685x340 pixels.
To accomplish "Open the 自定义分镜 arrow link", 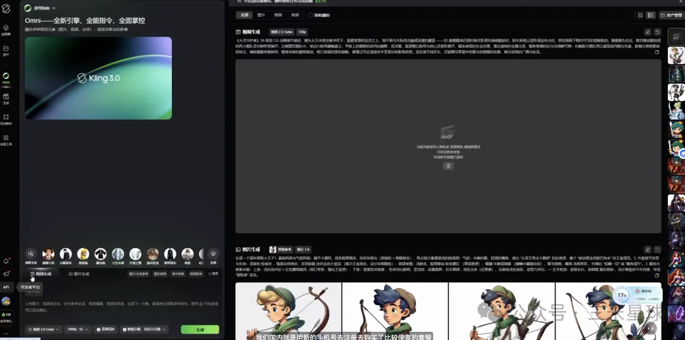I will click(155, 329).
